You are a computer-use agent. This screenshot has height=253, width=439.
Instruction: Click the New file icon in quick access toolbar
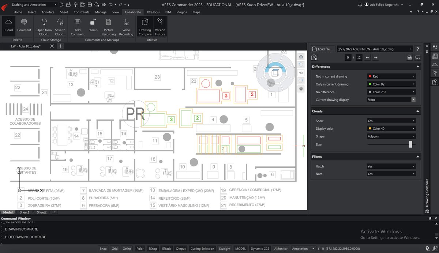[x=62, y=5]
